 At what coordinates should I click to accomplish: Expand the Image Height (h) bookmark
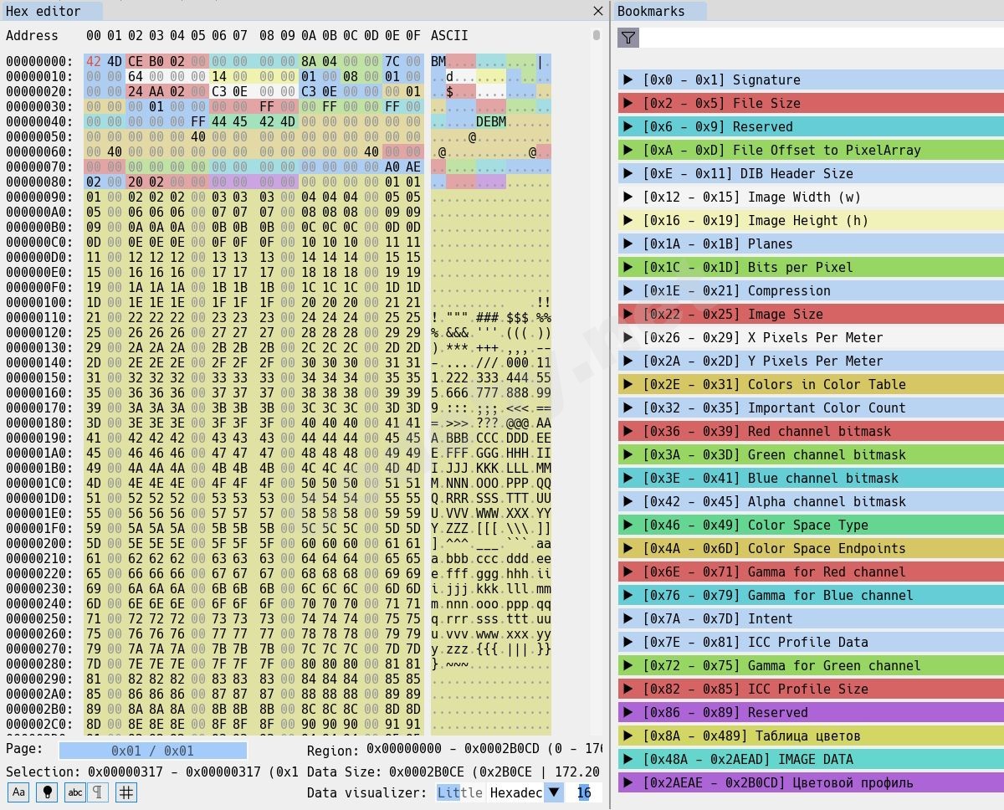coord(629,221)
